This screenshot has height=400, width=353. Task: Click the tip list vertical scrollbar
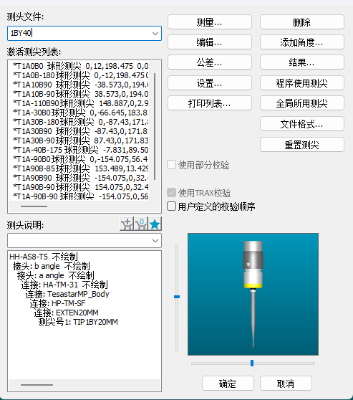(x=155, y=126)
